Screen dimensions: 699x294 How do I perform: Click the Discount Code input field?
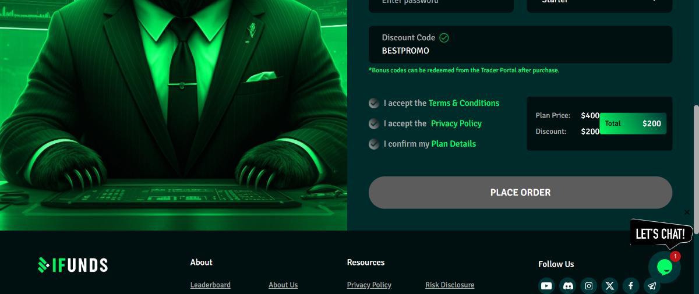click(x=520, y=45)
